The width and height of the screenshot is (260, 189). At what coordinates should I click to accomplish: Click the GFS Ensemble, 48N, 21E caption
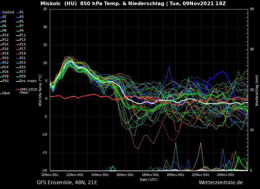point(67,183)
